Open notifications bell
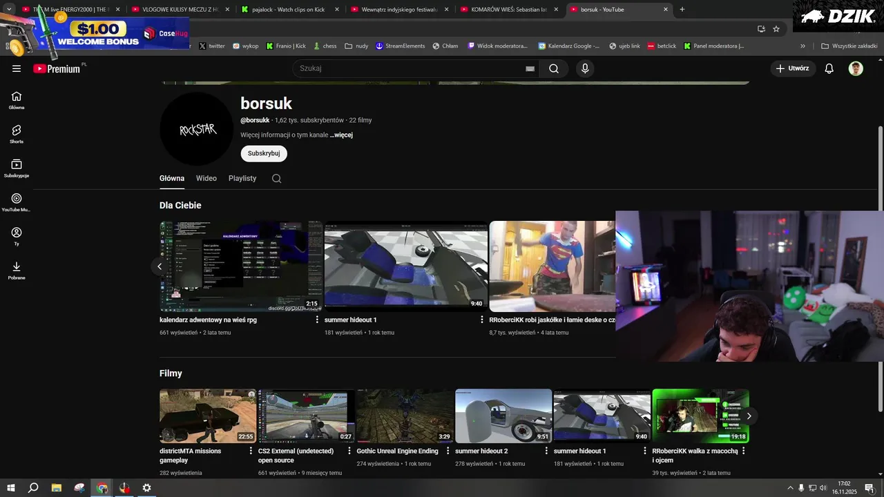This screenshot has height=497, width=884. 829,68
